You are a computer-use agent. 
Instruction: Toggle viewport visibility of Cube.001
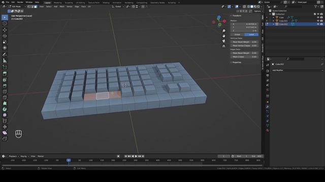(318, 21)
